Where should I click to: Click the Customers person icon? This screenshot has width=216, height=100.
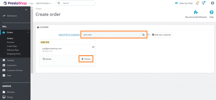pyautogui.click(x=4, y=65)
